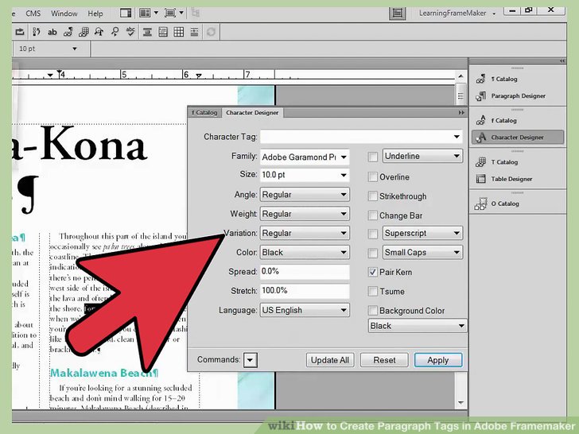Enable the Strikethrough checkbox
The width and height of the screenshot is (579, 434).
372,196
